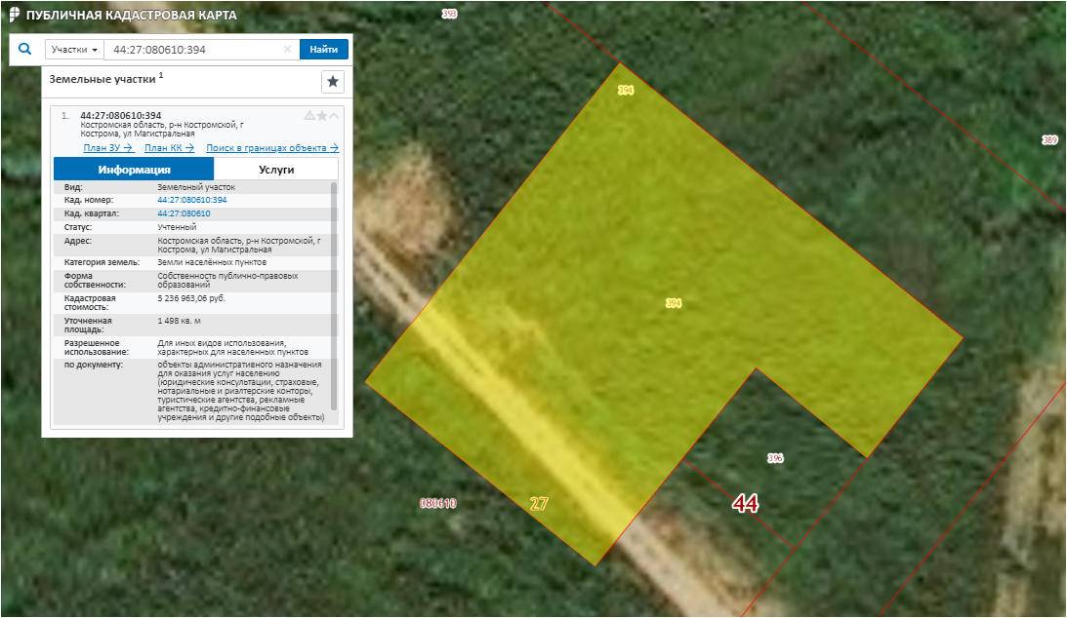Open favorites with the star button
The width and height of the screenshot is (1067, 618).
click(x=333, y=81)
